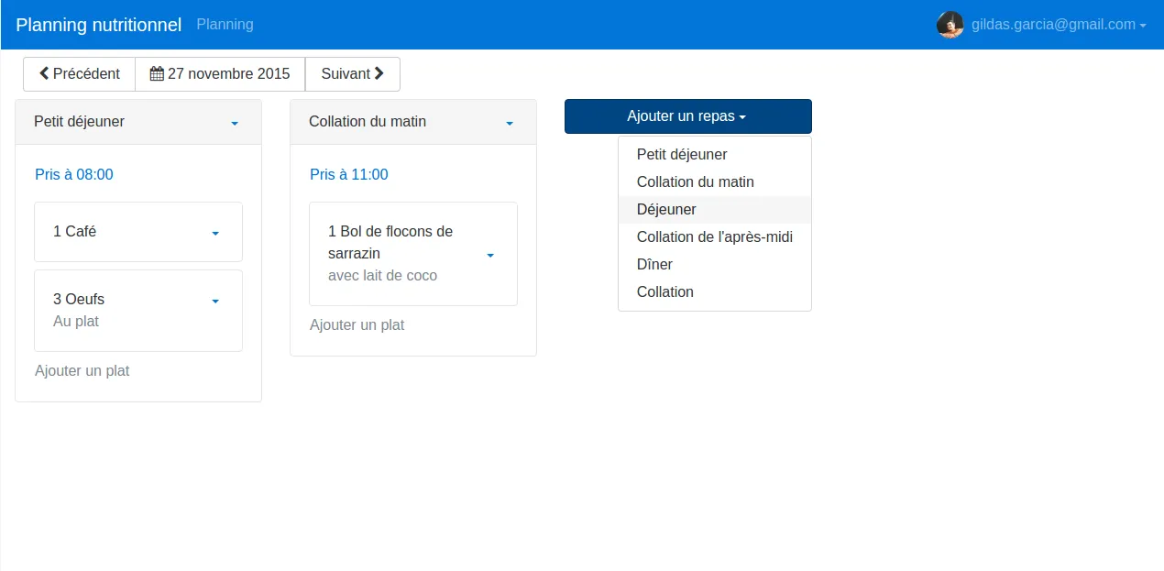Click the Planning navigation link

pos(225,25)
